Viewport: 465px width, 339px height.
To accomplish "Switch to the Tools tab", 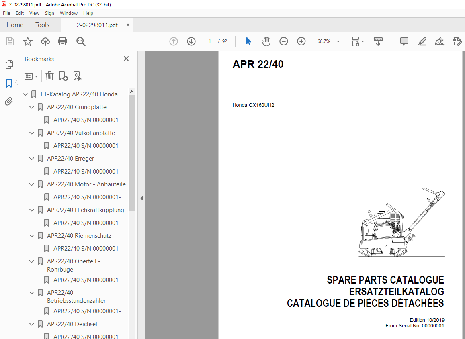I will [42, 25].
